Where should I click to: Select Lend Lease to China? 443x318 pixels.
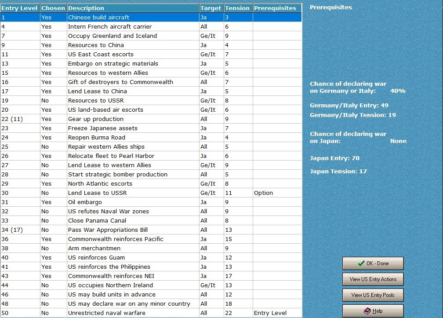[151, 91]
